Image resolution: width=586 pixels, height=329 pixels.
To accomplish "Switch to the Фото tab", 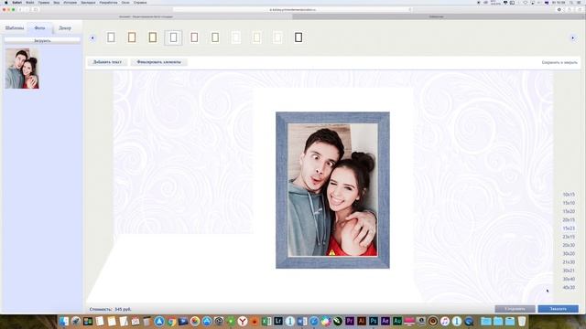I will pos(39,28).
